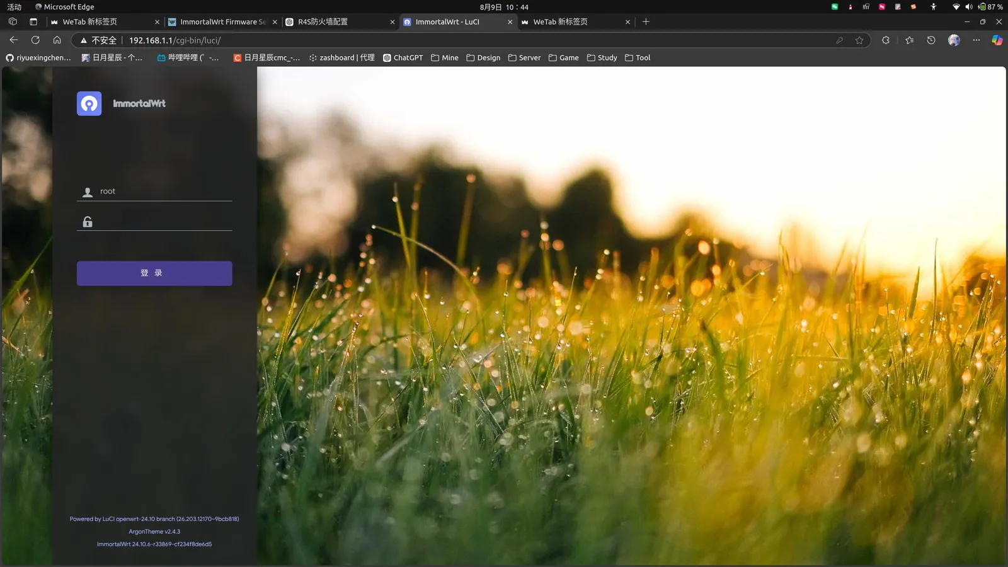
Task: Open the ArgonTheme v2.4.3 link
Action: [x=154, y=532]
